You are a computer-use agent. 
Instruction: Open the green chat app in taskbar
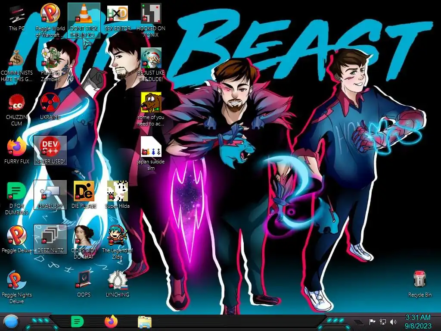coord(78,322)
